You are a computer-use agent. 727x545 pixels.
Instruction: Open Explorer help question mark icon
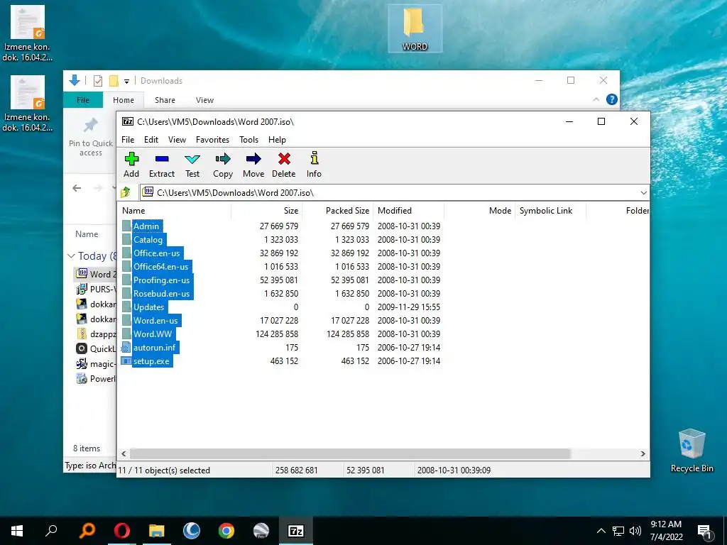click(x=612, y=99)
